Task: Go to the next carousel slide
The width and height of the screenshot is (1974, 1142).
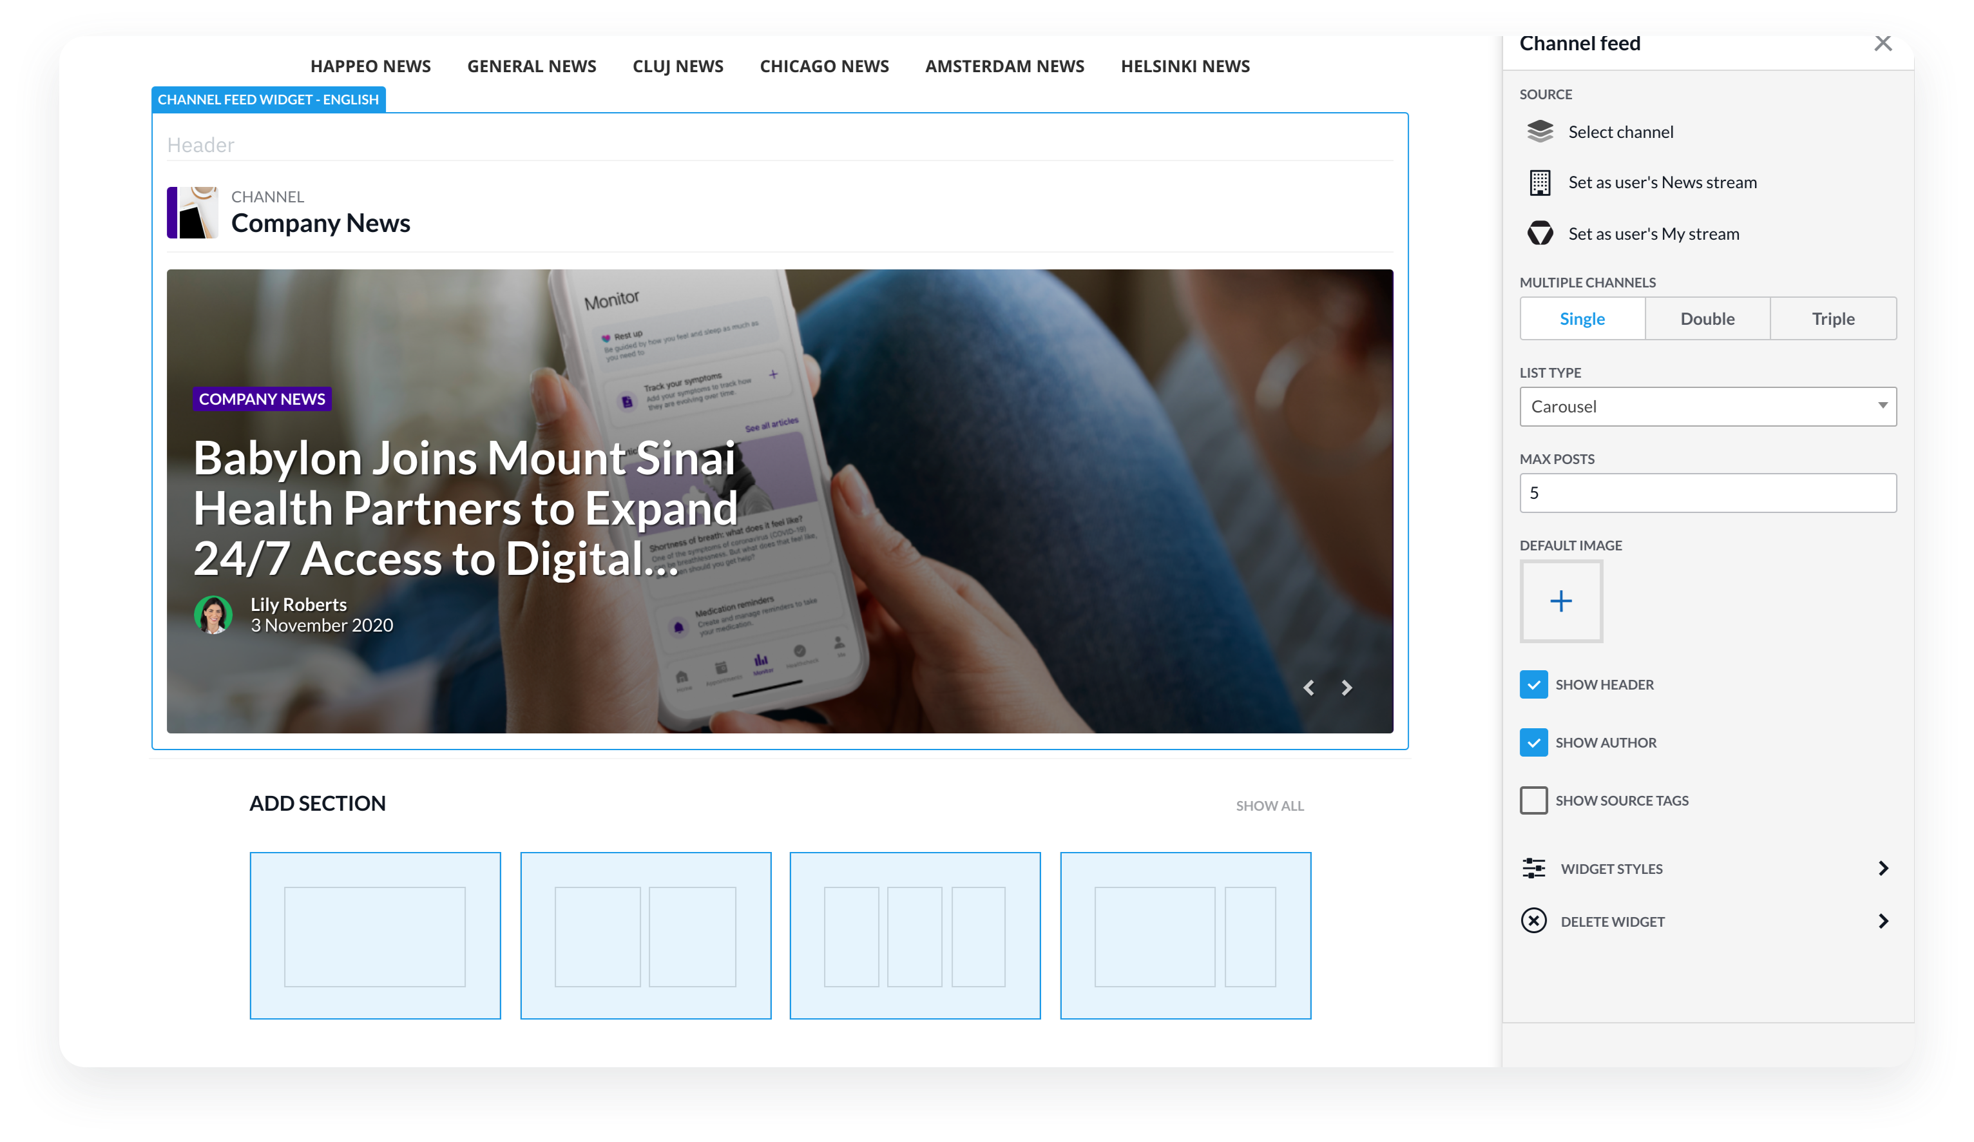Action: point(1346,688)
